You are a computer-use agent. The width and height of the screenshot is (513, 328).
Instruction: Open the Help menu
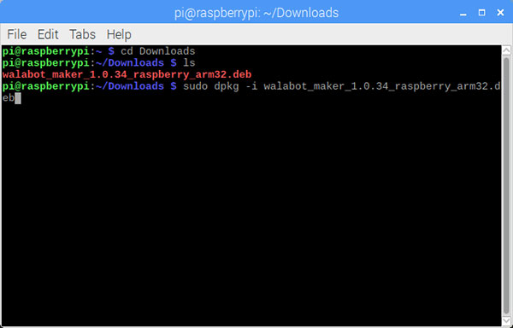119,35
